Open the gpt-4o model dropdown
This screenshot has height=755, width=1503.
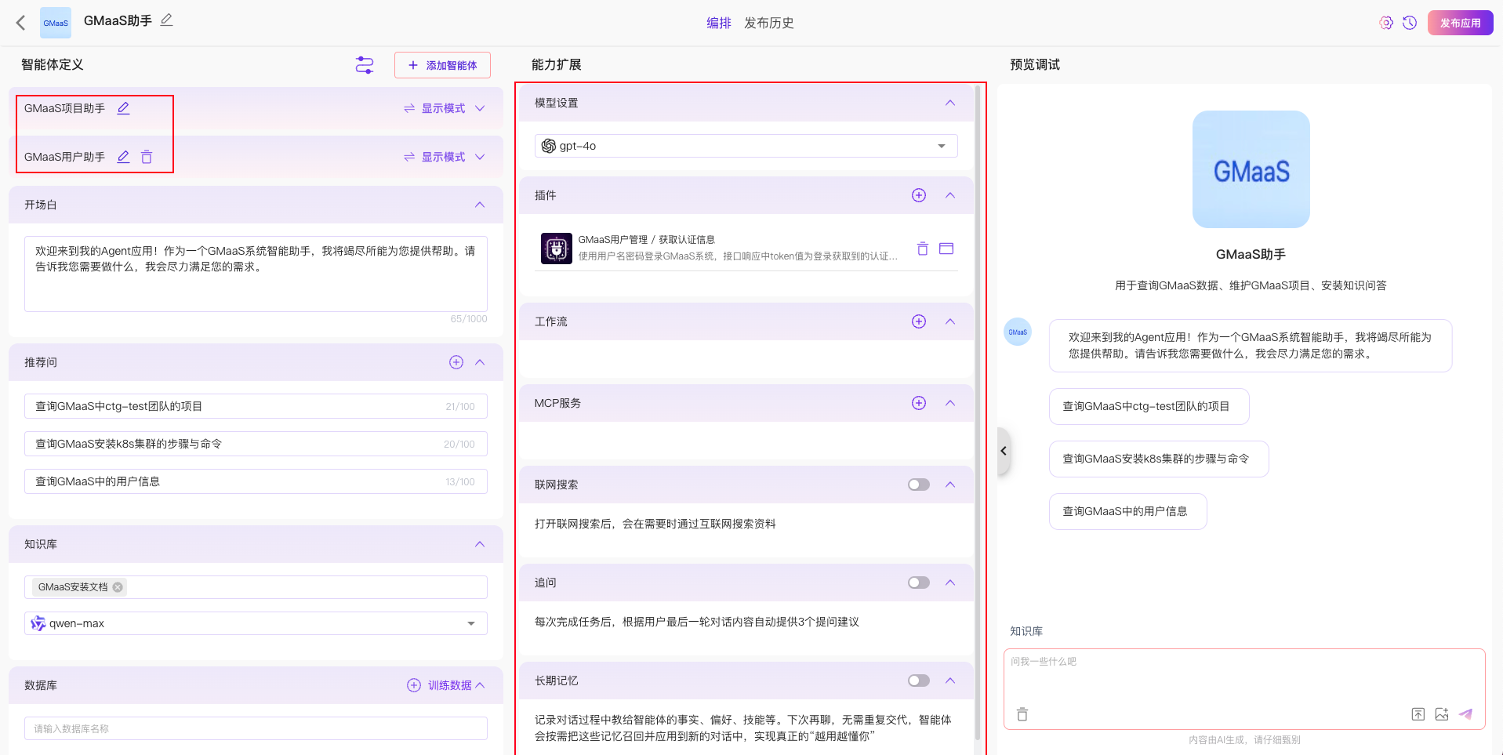click(x=746, y=146)
